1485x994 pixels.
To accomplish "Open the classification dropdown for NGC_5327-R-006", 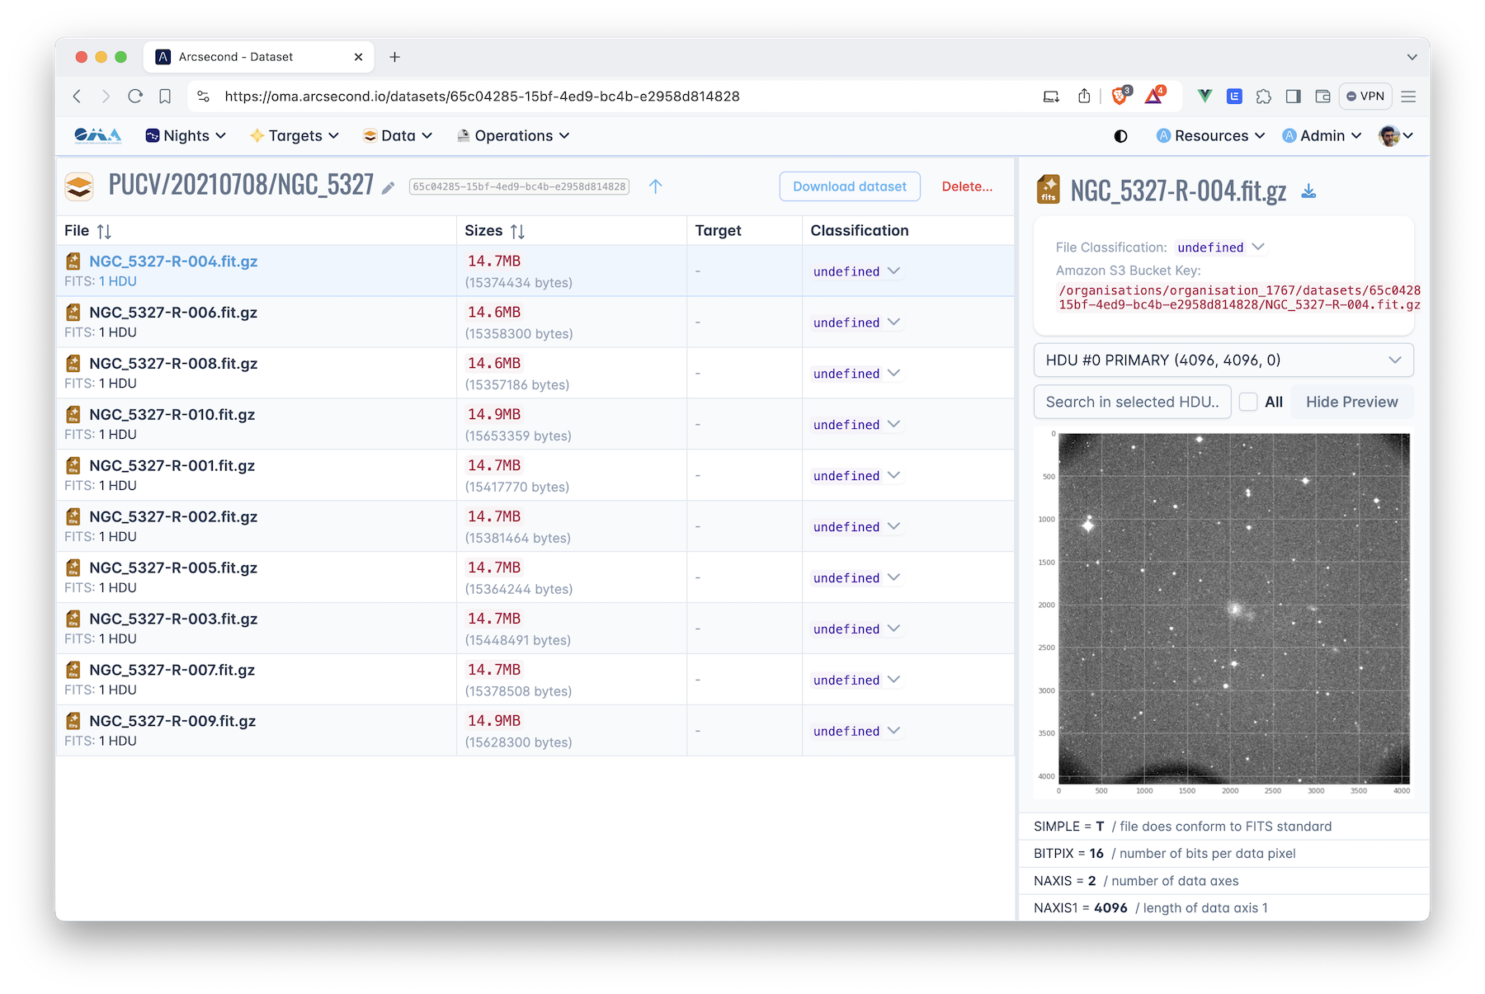I will [x=856, y=322].
